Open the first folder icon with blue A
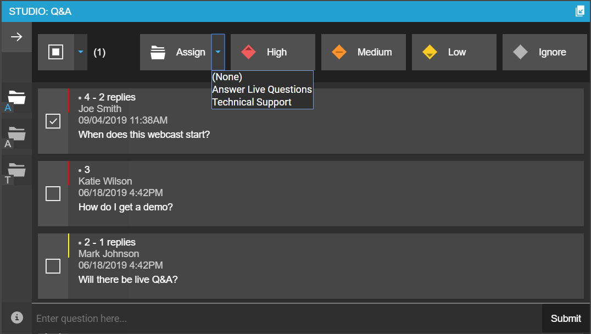 16,99
